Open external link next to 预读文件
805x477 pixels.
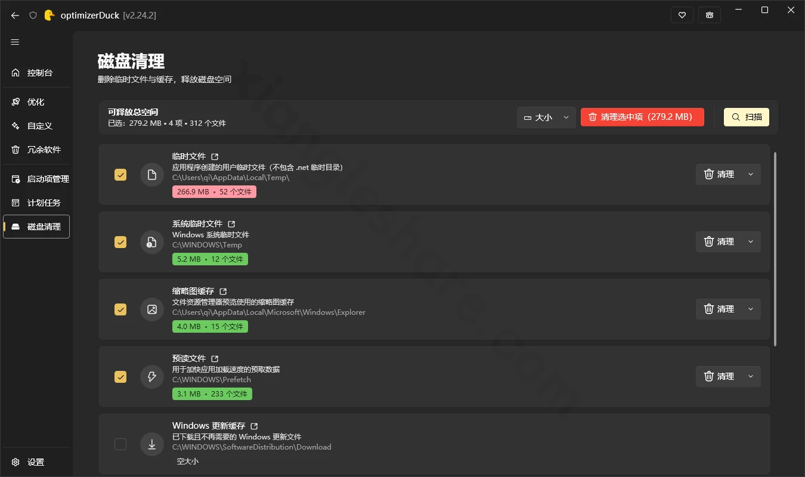point(215,359)
